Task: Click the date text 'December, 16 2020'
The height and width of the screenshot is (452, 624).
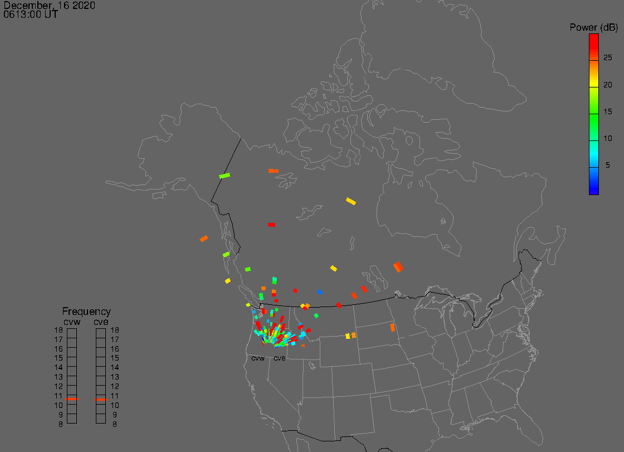Action: (50, 5)
